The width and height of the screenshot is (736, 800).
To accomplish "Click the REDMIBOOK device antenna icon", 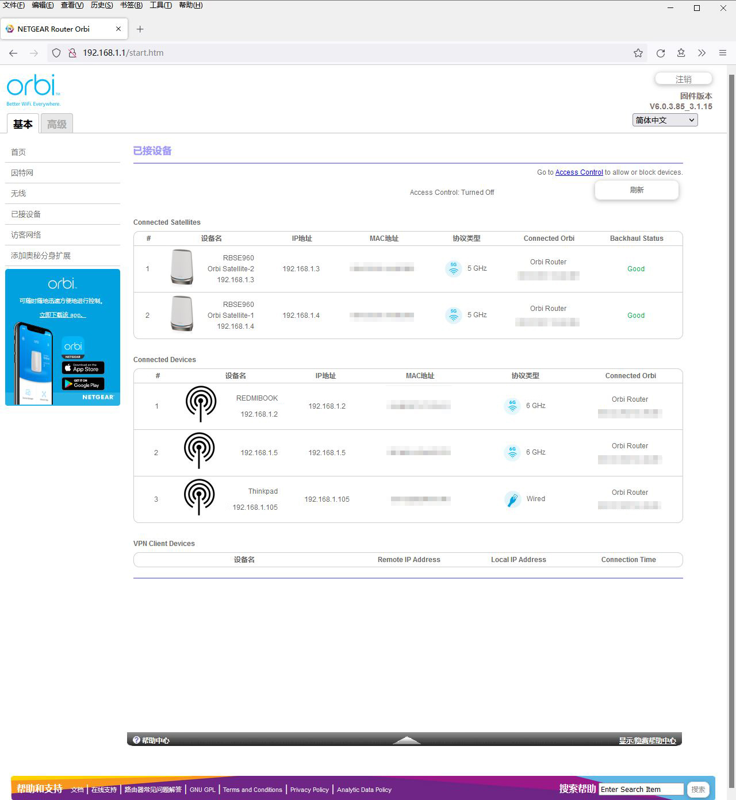I will 201,404.
